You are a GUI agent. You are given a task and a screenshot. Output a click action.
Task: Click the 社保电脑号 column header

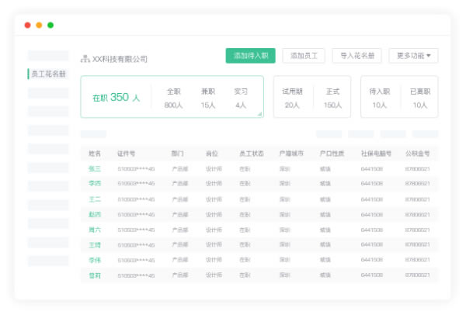376,154
